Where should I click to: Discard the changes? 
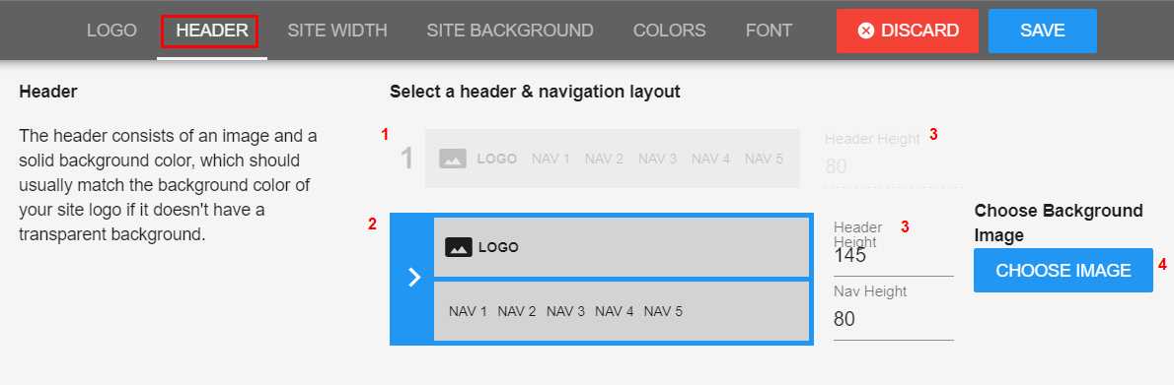pos(908,31)
